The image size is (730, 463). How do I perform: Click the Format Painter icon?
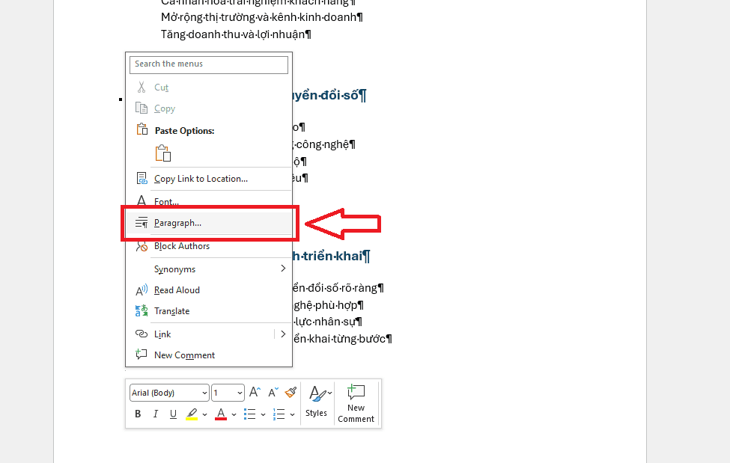tap(291, 392)
